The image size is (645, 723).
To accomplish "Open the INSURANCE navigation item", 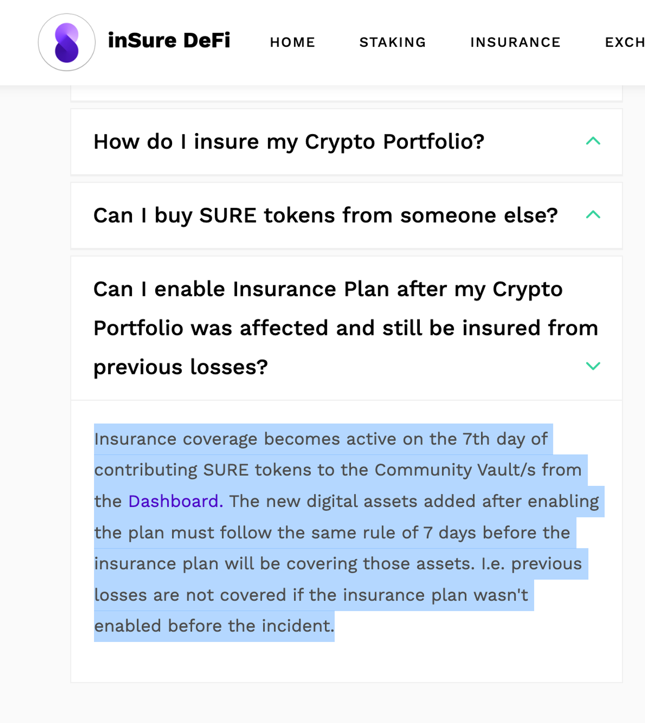I will (x=515, y=42).
